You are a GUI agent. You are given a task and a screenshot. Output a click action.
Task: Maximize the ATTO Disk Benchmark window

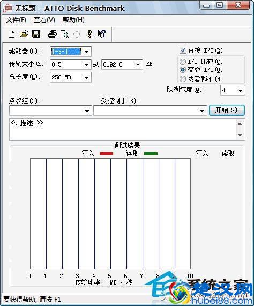[220, 5]
